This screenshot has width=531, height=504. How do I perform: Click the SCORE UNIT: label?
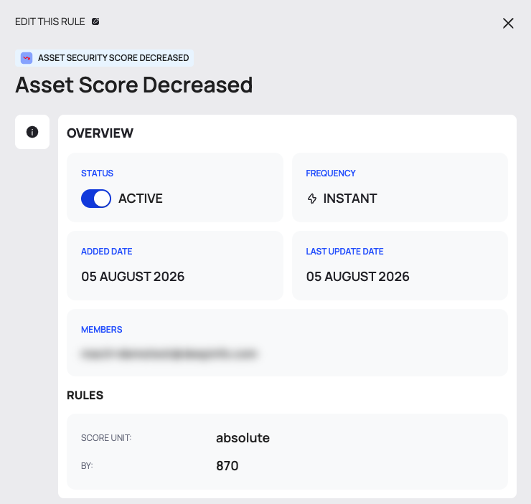(x=106, y=438)
